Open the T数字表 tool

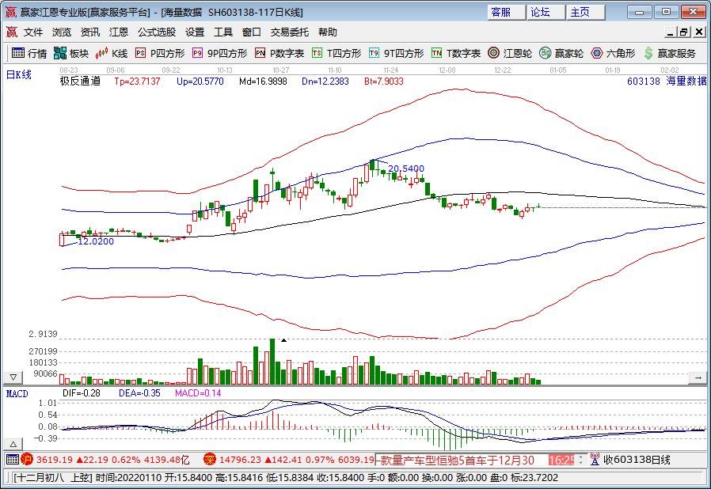[456, 54]
